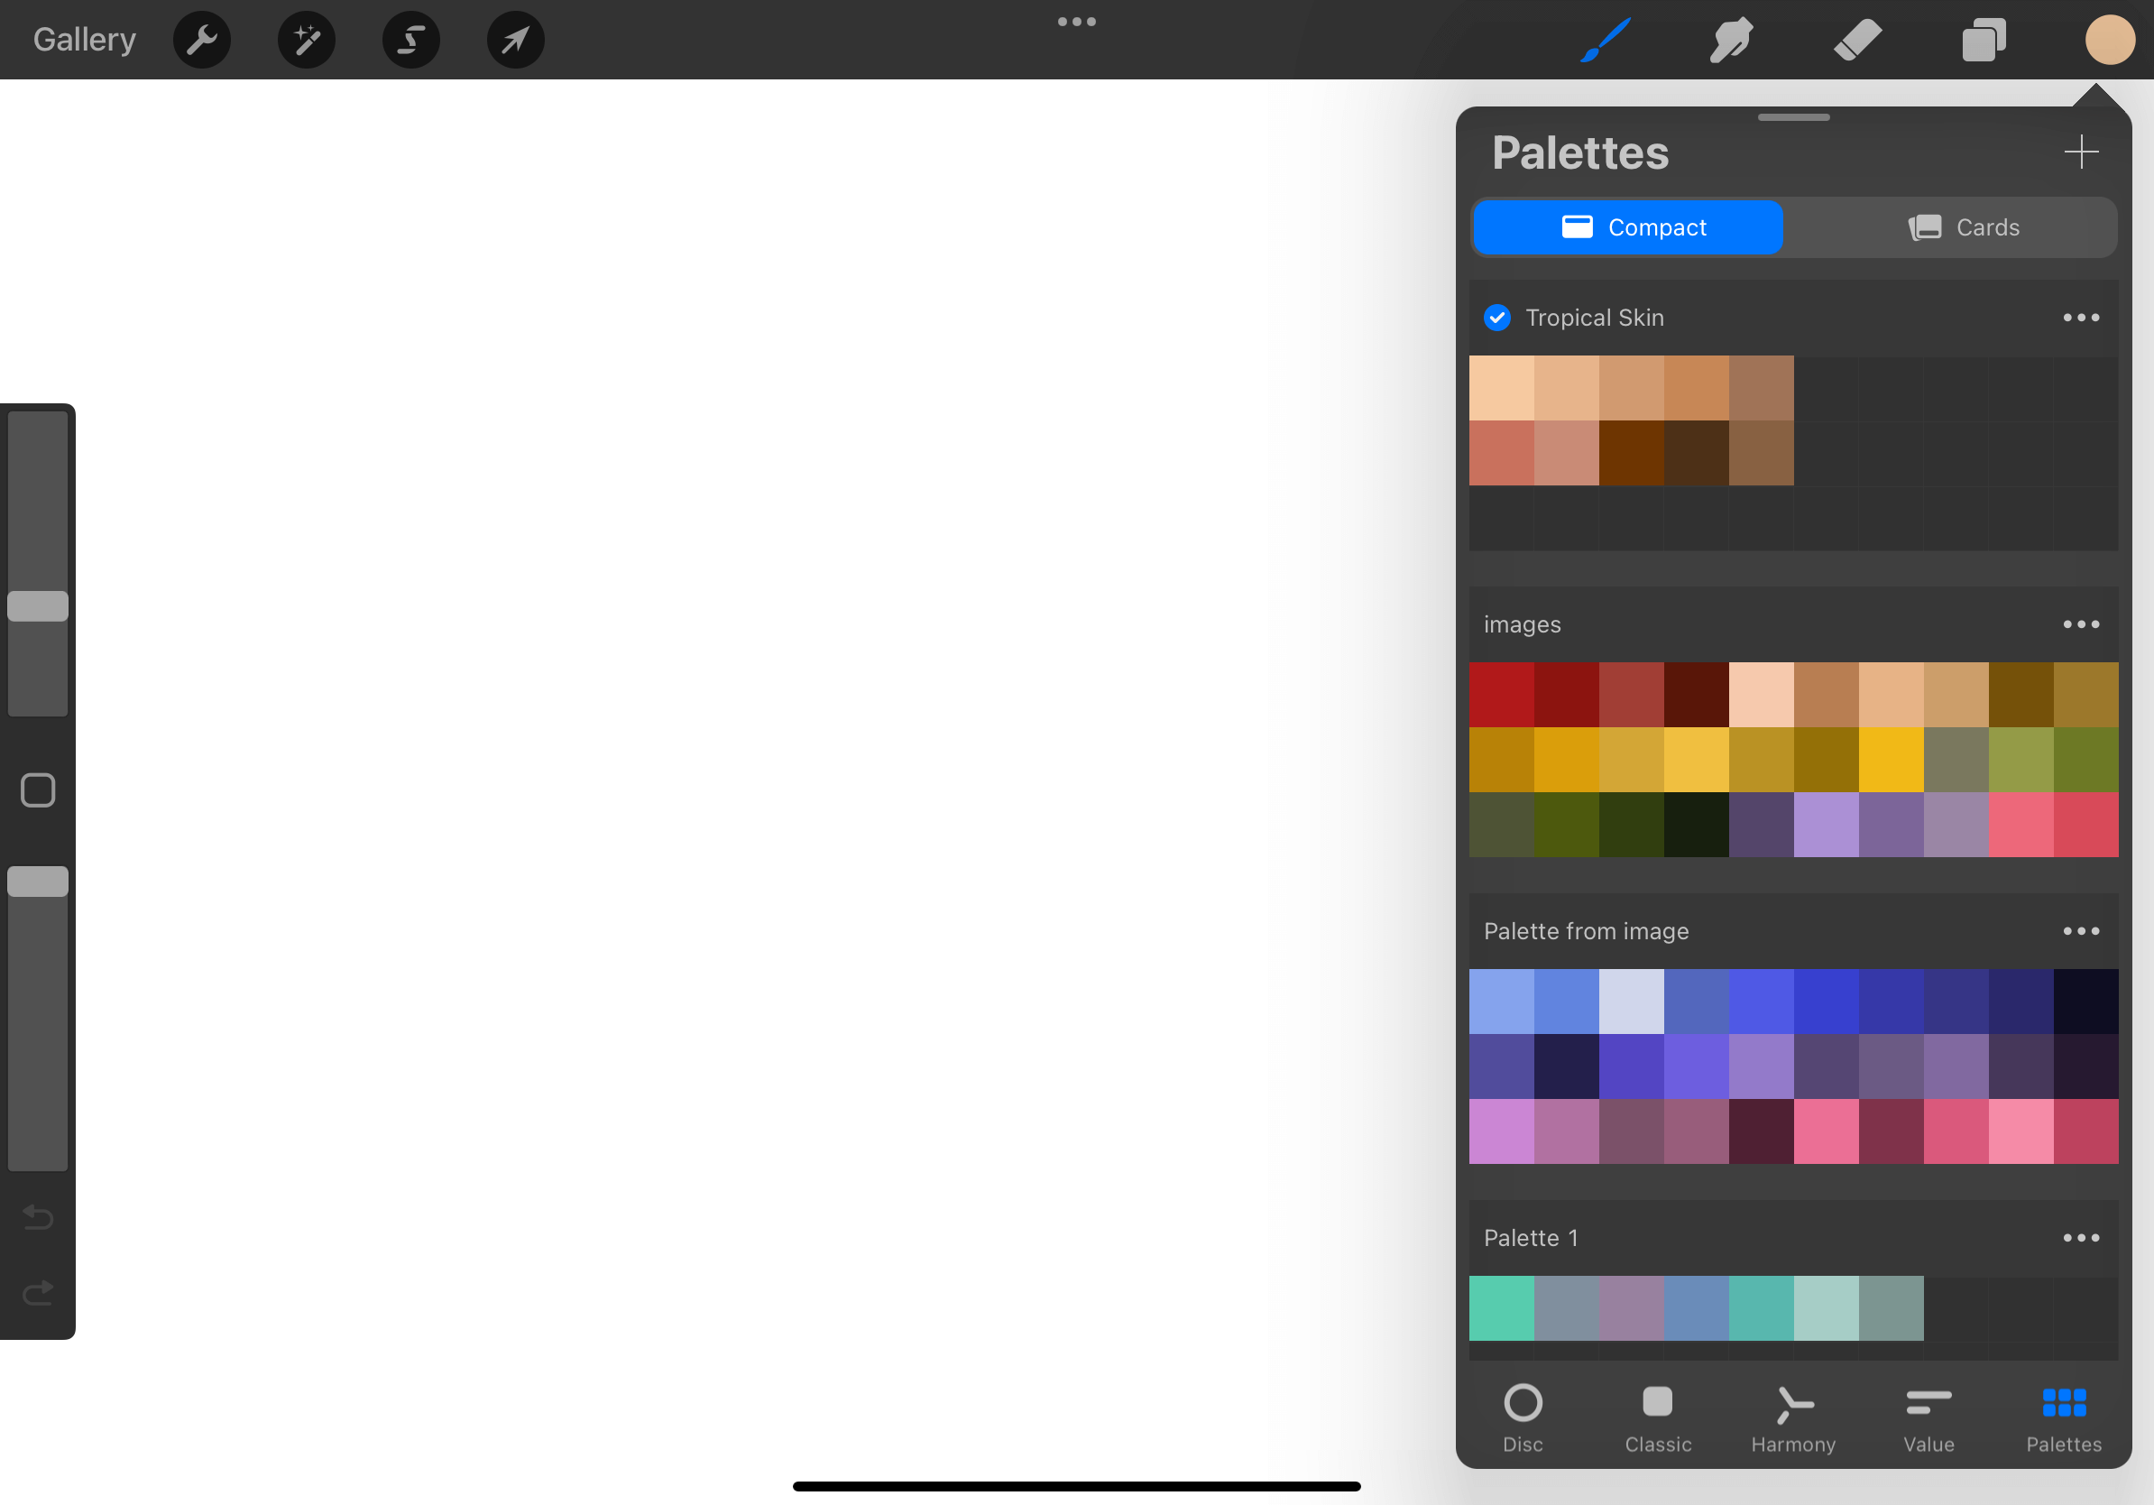The height and width of the screenshot is (1505, 2154).
Task: Open options for Tropical Skin palette
Action: [2080, 319]
